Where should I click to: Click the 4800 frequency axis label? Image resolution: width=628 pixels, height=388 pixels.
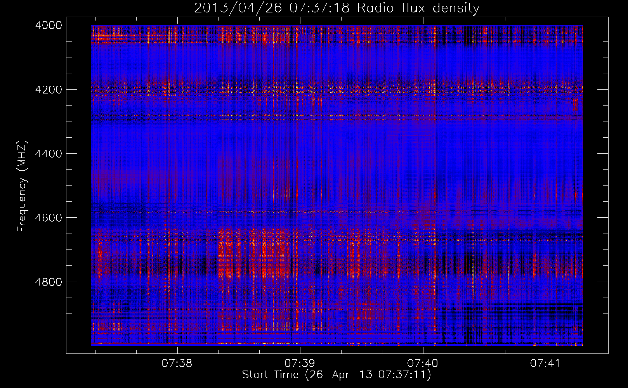[49, 282]
